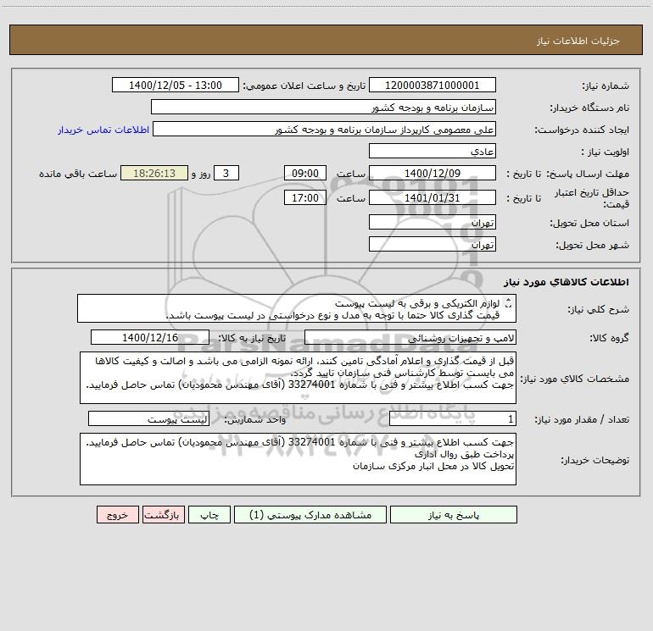653x631 pixels.
Task: Click the remaining days field showing 3
Action: (226, 173)
